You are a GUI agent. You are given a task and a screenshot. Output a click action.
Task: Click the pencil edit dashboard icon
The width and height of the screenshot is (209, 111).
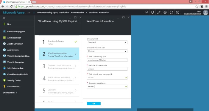(159, 12)
